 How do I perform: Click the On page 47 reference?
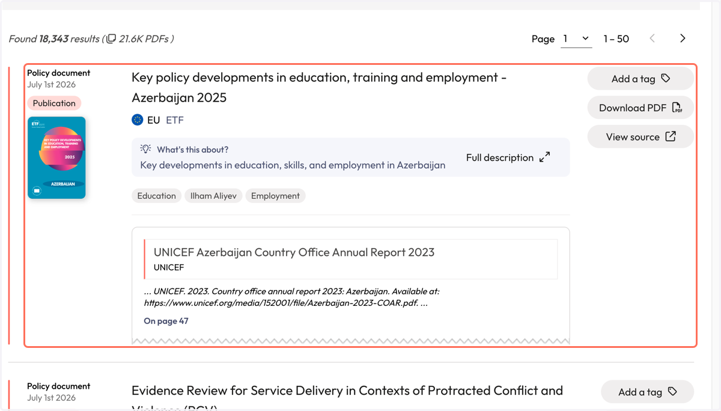[166, 321]
